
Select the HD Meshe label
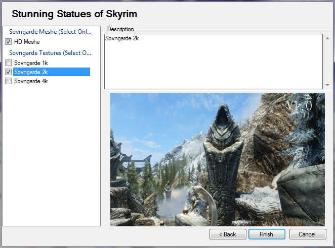click(27, 42)
